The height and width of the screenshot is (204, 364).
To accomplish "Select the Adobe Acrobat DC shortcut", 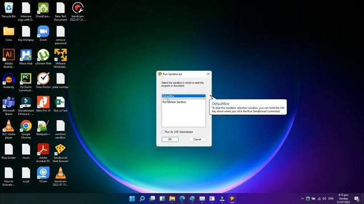I will pyautogui.click(x=43, y=153).
